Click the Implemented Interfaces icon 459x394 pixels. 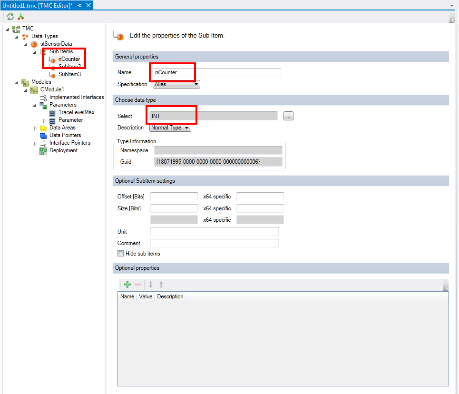pyautogui.click(x=43, y=97)
